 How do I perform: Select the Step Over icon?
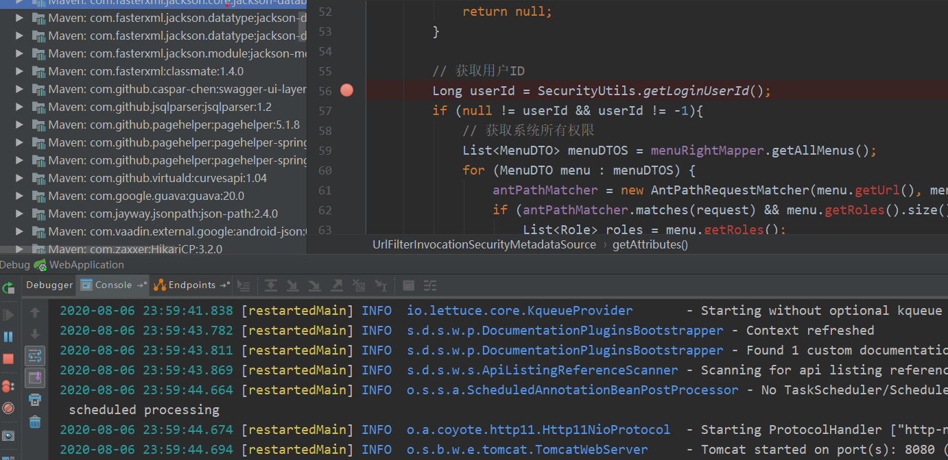point(270,285)
